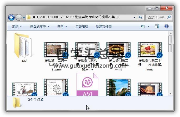The width and height of the screenshot is (180, 117).
Task: Click filename 茅山奇门第八课 八门九星篇.wmv
Action: (87, 65)
